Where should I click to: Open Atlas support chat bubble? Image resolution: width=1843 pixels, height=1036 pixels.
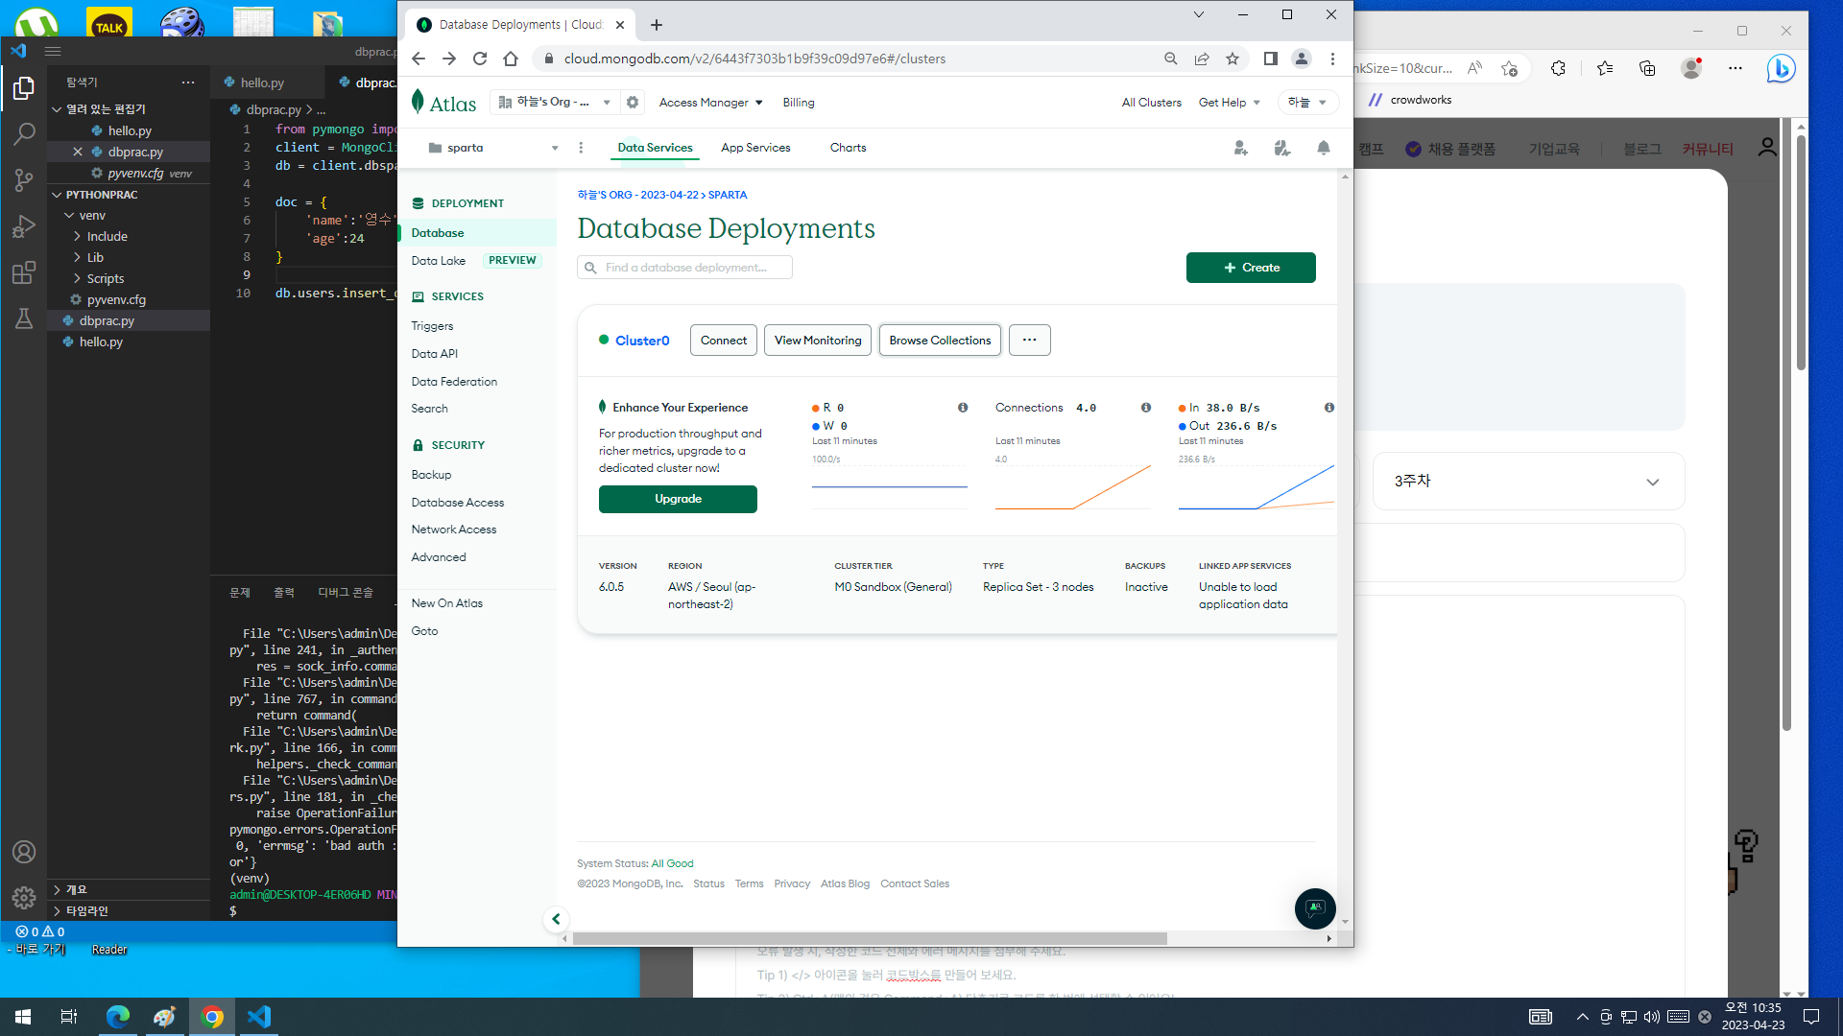pos(1315,908)
